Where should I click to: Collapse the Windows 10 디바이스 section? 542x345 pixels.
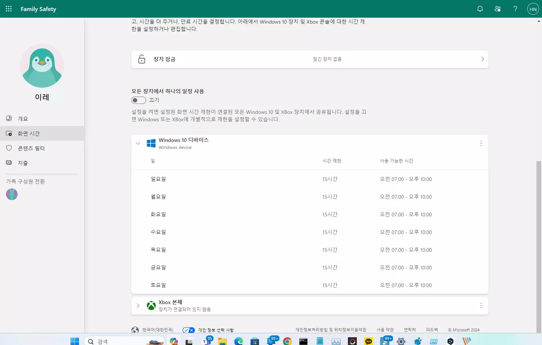[x=138, y=143]
